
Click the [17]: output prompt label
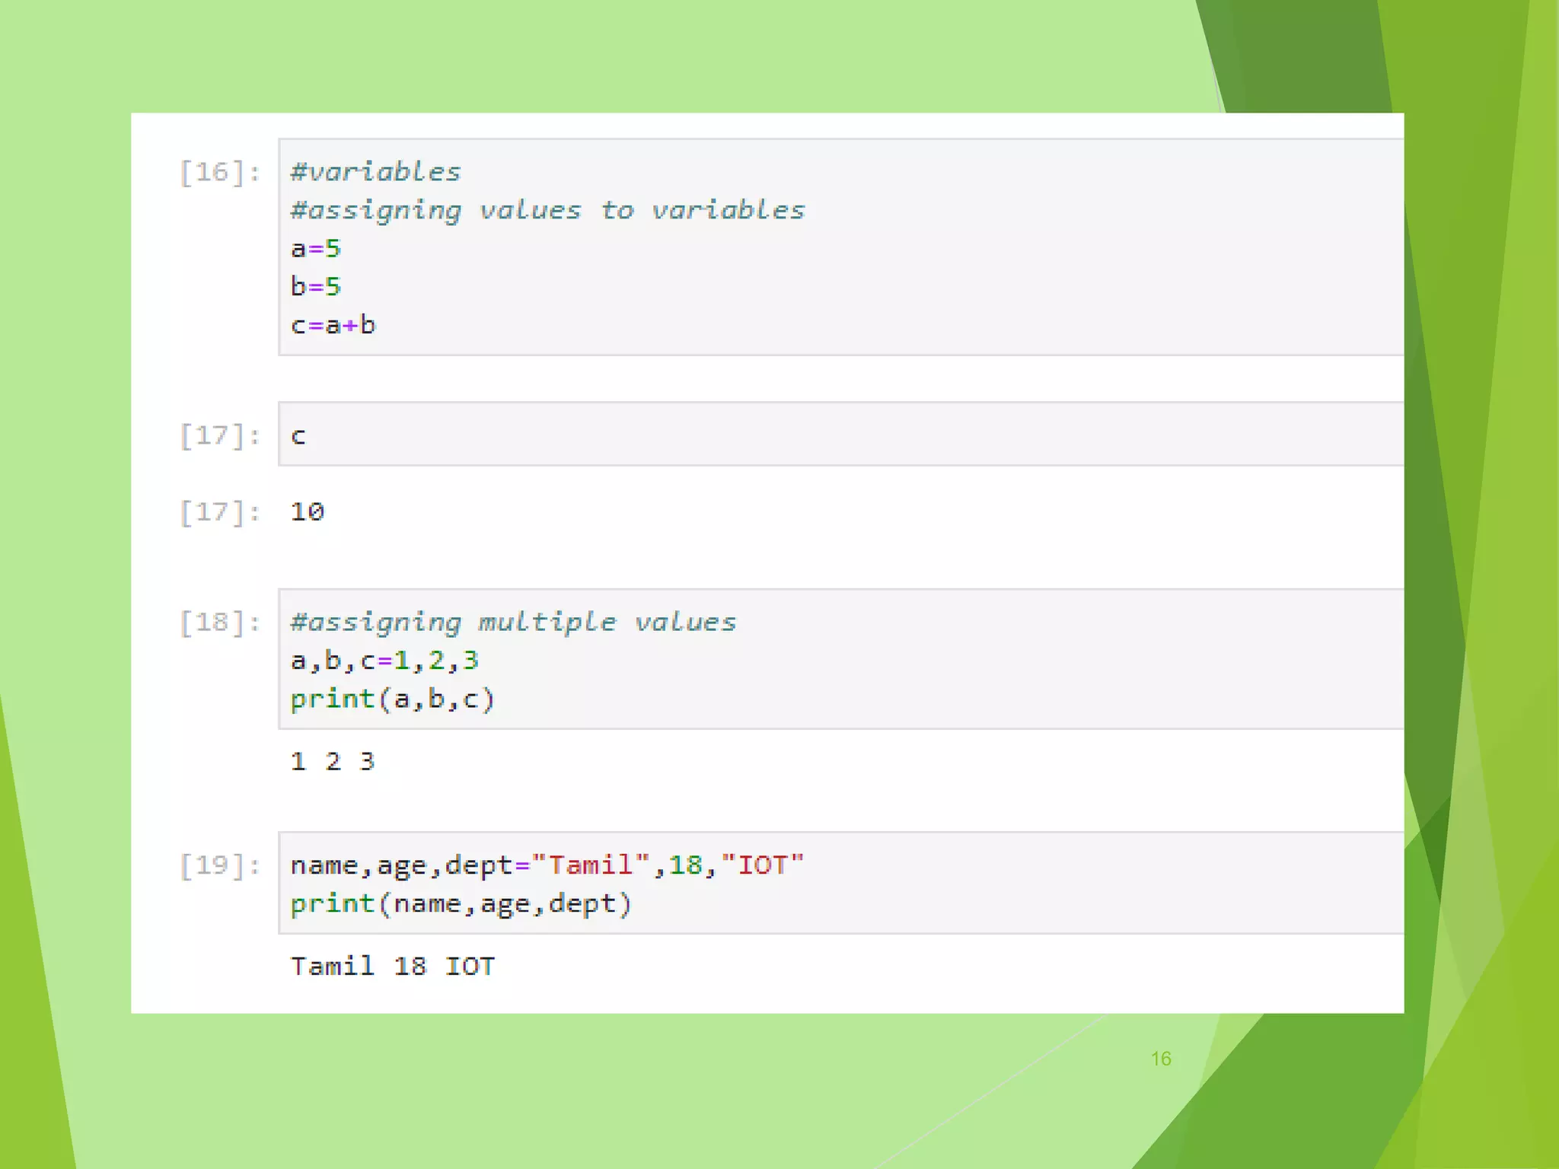(x=220, y=511)
